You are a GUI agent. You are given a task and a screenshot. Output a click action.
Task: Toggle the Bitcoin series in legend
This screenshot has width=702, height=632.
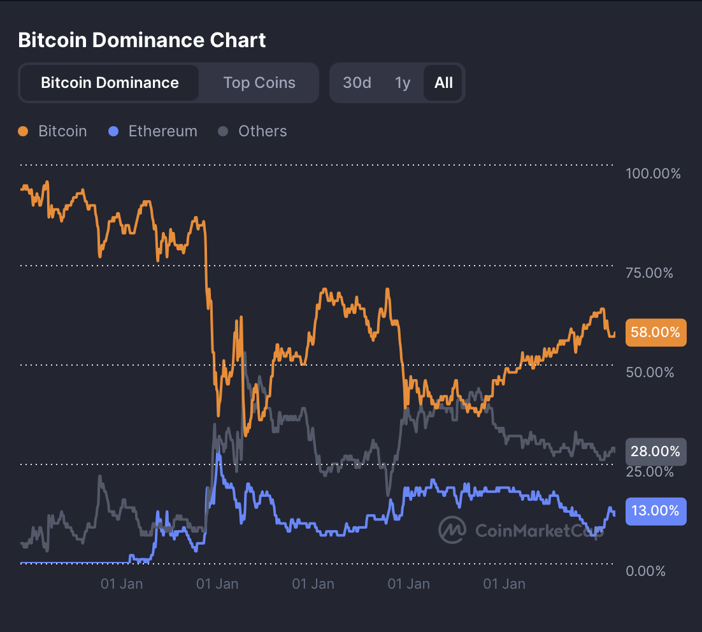(53, 131)
